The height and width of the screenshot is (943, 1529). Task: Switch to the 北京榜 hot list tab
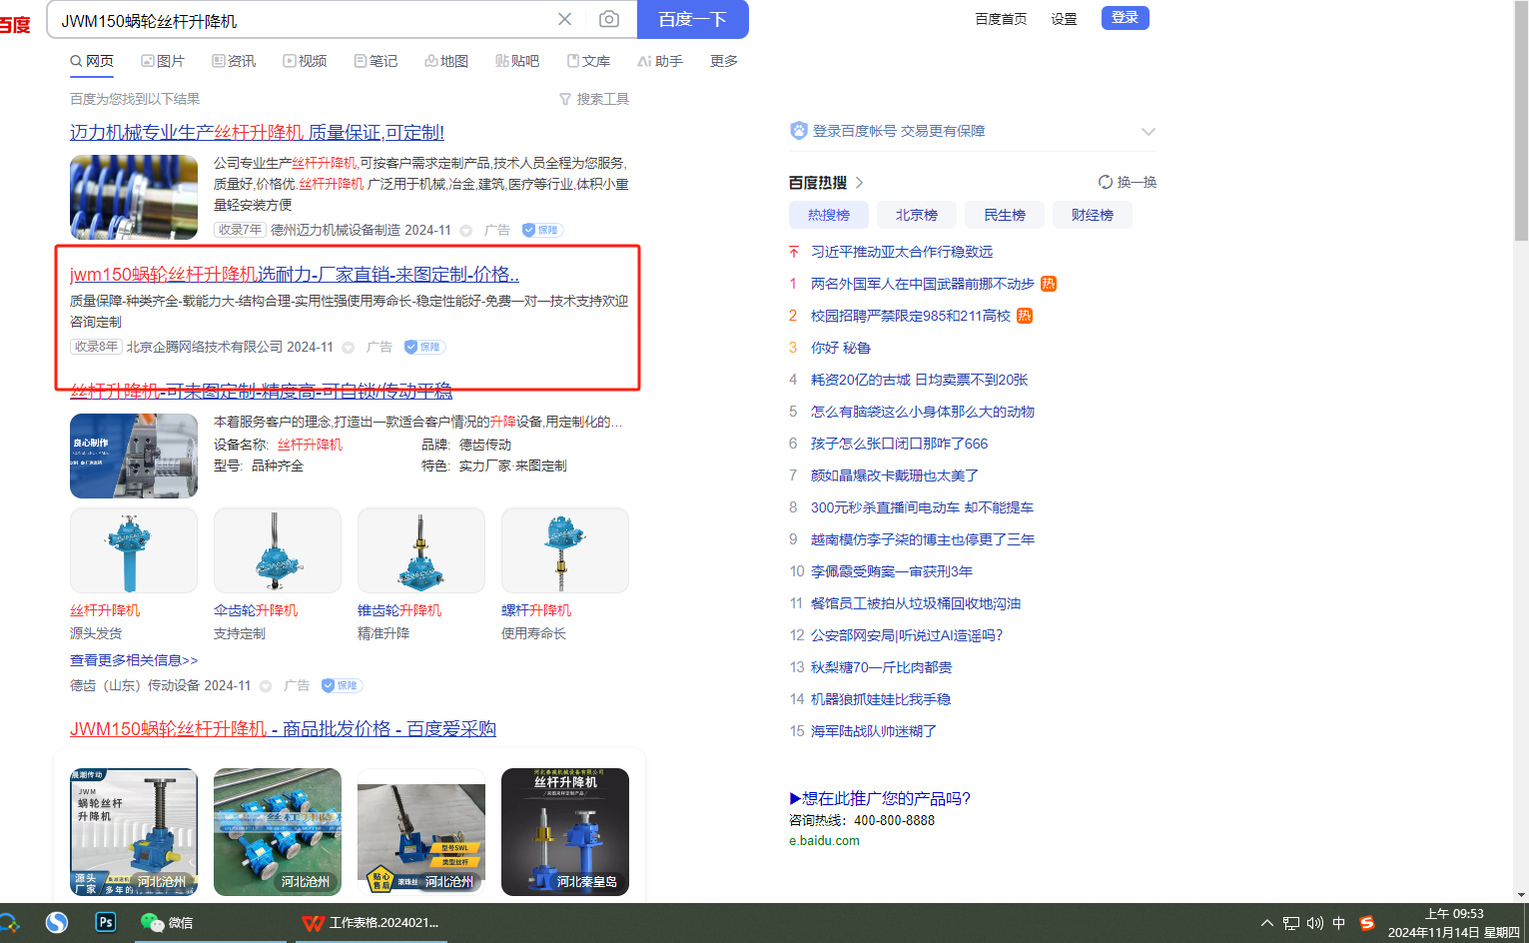(916, 215)
